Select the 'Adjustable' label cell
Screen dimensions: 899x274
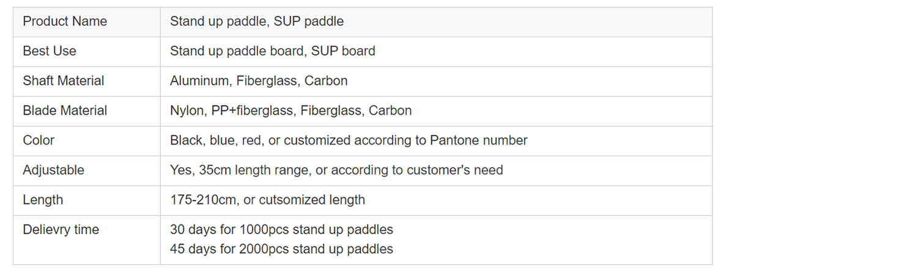pos(53,170)
